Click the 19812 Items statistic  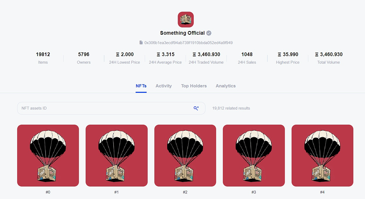(x=43, y=55)
